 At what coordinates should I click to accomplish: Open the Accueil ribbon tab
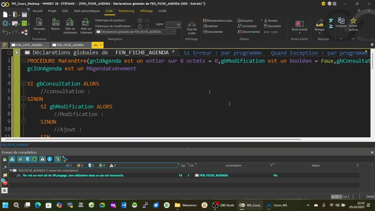click(x=37, y=11)
